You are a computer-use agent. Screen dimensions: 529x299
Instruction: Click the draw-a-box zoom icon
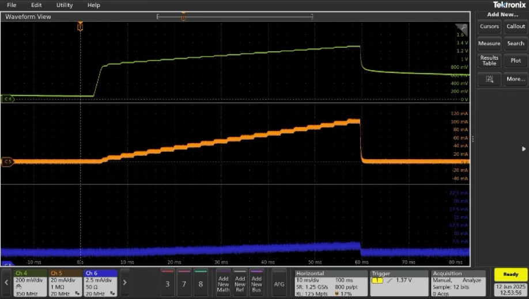coord(489,80)
